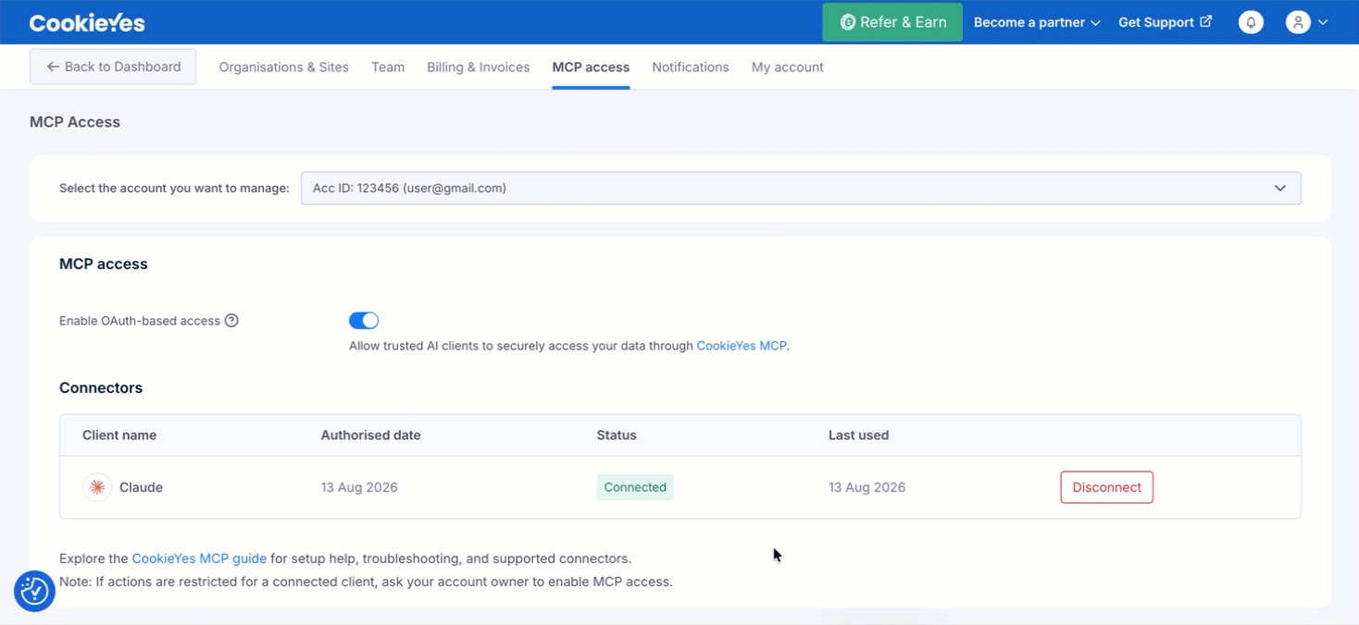This screenshot has height=625, width=1359.
Task: Click the help icon beside Enable OAuth-based access
Action: (x=231, y=321)
